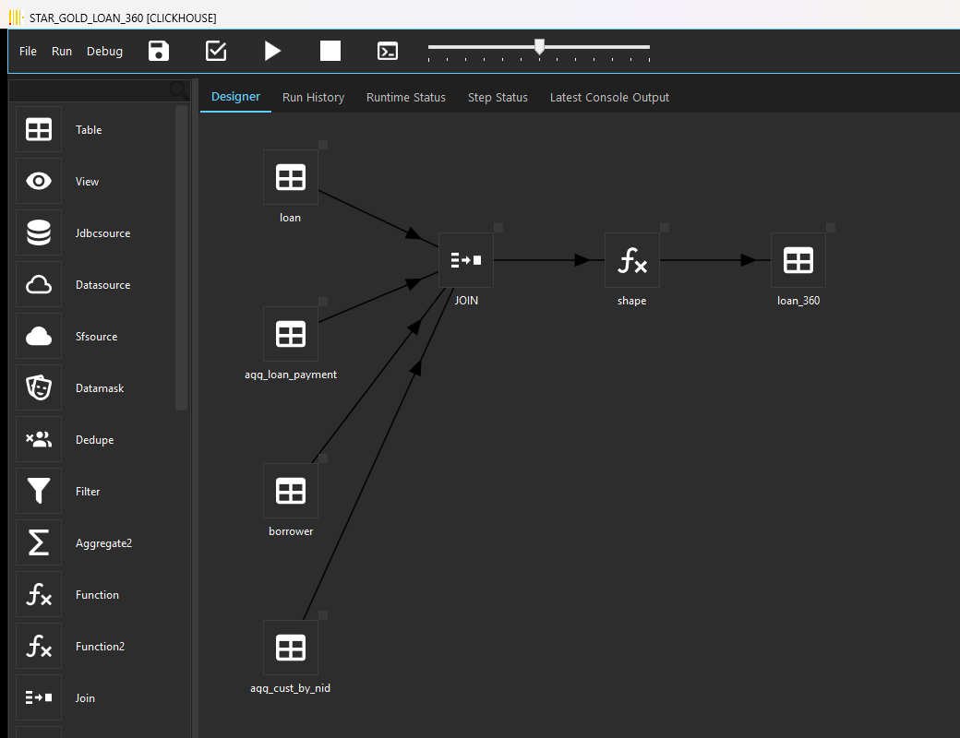
Task: Select the loan table node on canvas
Action: coord(291,177)
